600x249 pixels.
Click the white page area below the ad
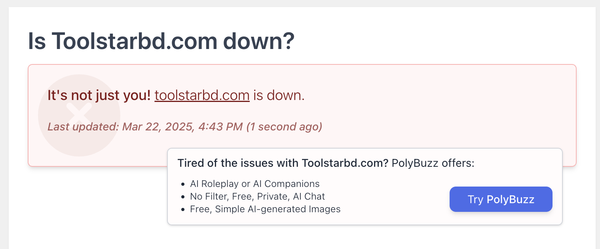click(x=301, y=237)
